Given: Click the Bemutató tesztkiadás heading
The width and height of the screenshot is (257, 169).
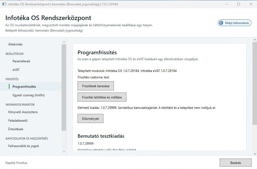Looking at the screenshot, I should point(101,136).
